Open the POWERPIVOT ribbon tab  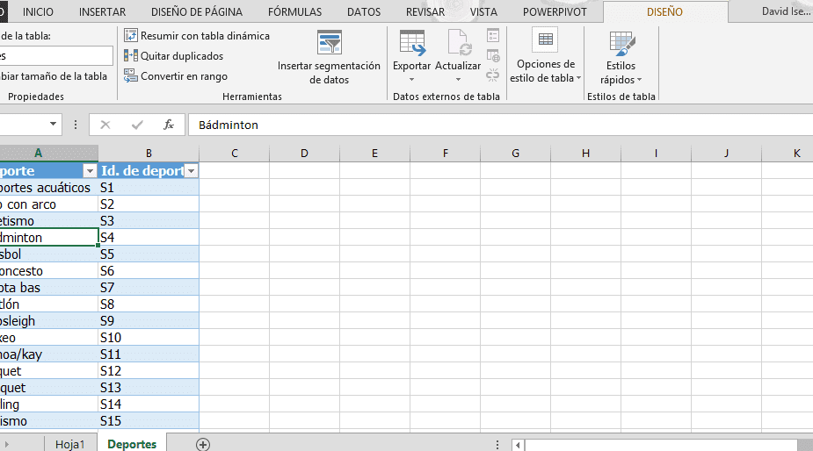tap(555, 11)
